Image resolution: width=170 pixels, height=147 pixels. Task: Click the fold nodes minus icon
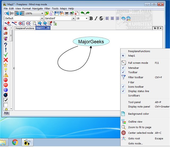[x=28, y=23]
